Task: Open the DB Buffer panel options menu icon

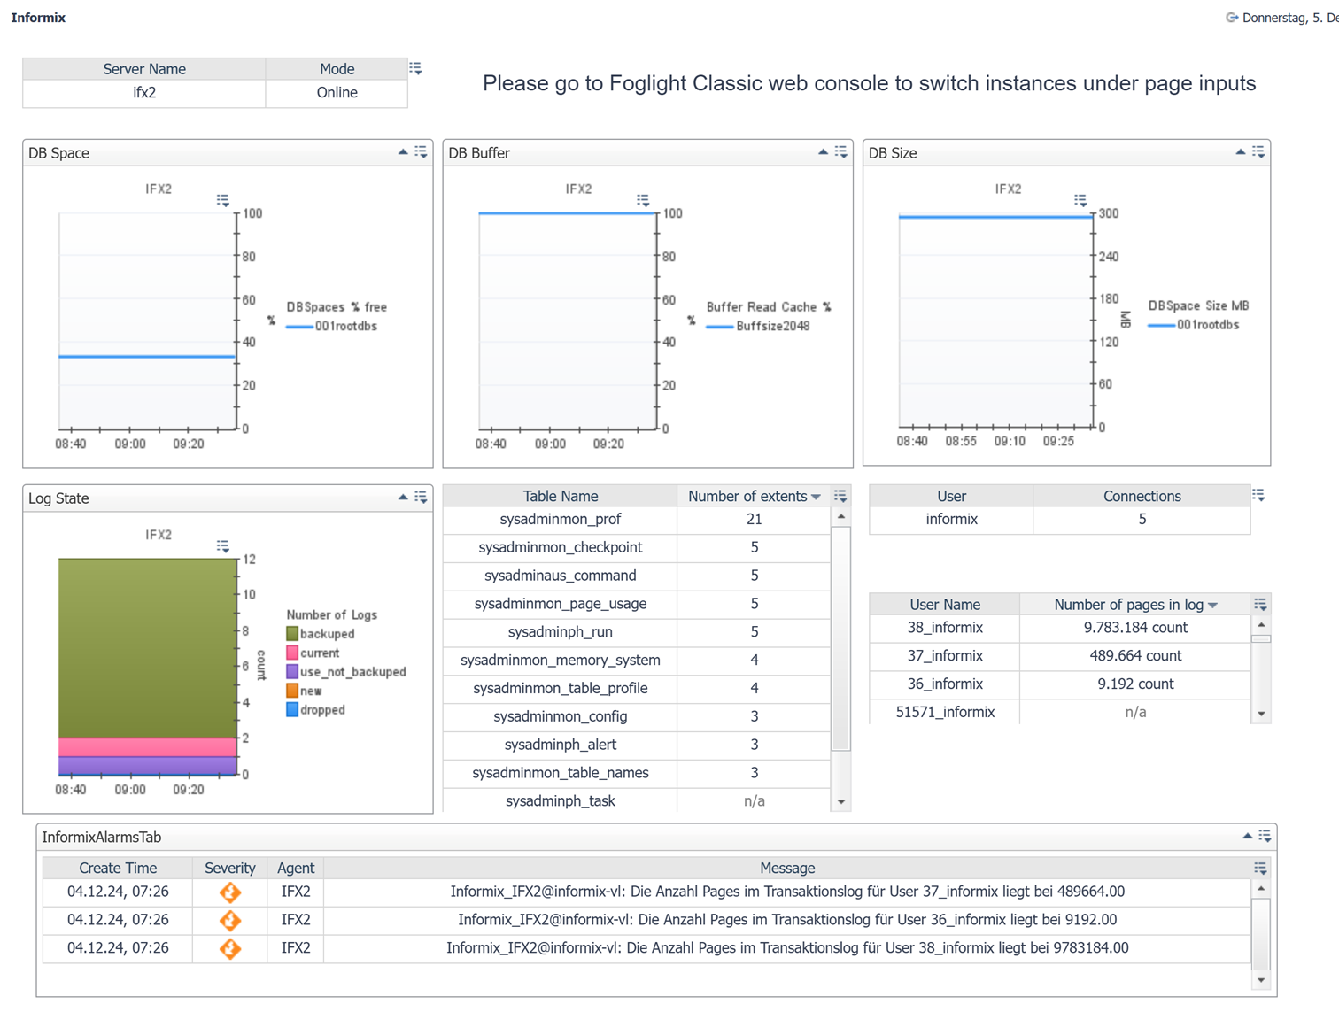Action: 841,152
